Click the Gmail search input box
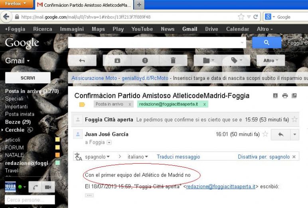This screenshot has height=208, width=308. tap(157, 42)
